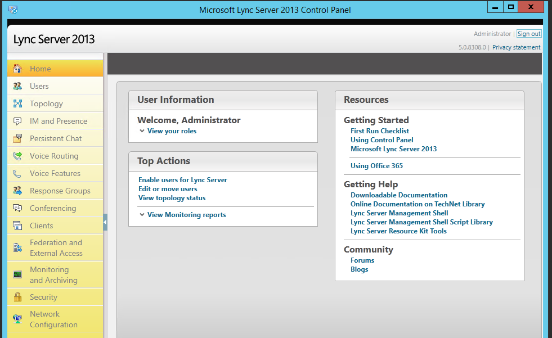This screenshot has height=338, width=552.
Task: Select Response Groups in navigation menu
Action: tap(60, 191)
